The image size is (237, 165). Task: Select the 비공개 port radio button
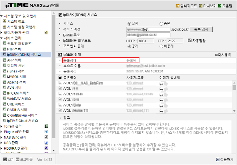pos(161,46)
